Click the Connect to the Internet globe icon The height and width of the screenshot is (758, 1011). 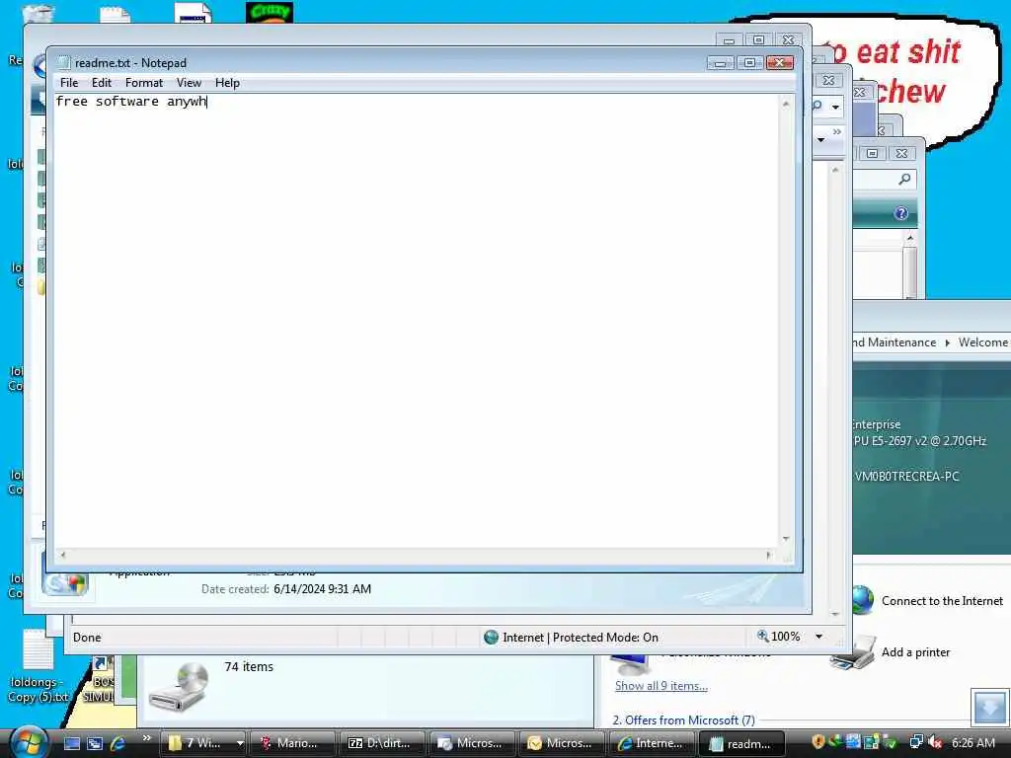[862, 599]
